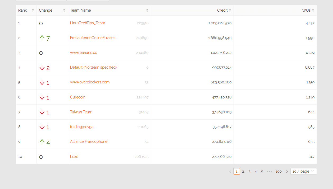
Task: Open Alliance Francophone team link
Action: (89, 141)
